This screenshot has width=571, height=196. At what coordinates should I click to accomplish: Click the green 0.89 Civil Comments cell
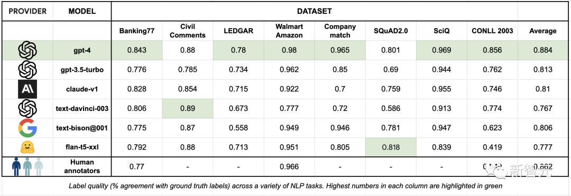(x=188, y=108)
